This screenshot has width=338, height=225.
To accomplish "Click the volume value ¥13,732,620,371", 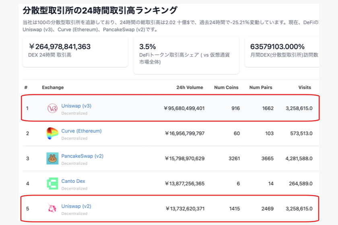I will pyautogui.click(x=185, y=209).
